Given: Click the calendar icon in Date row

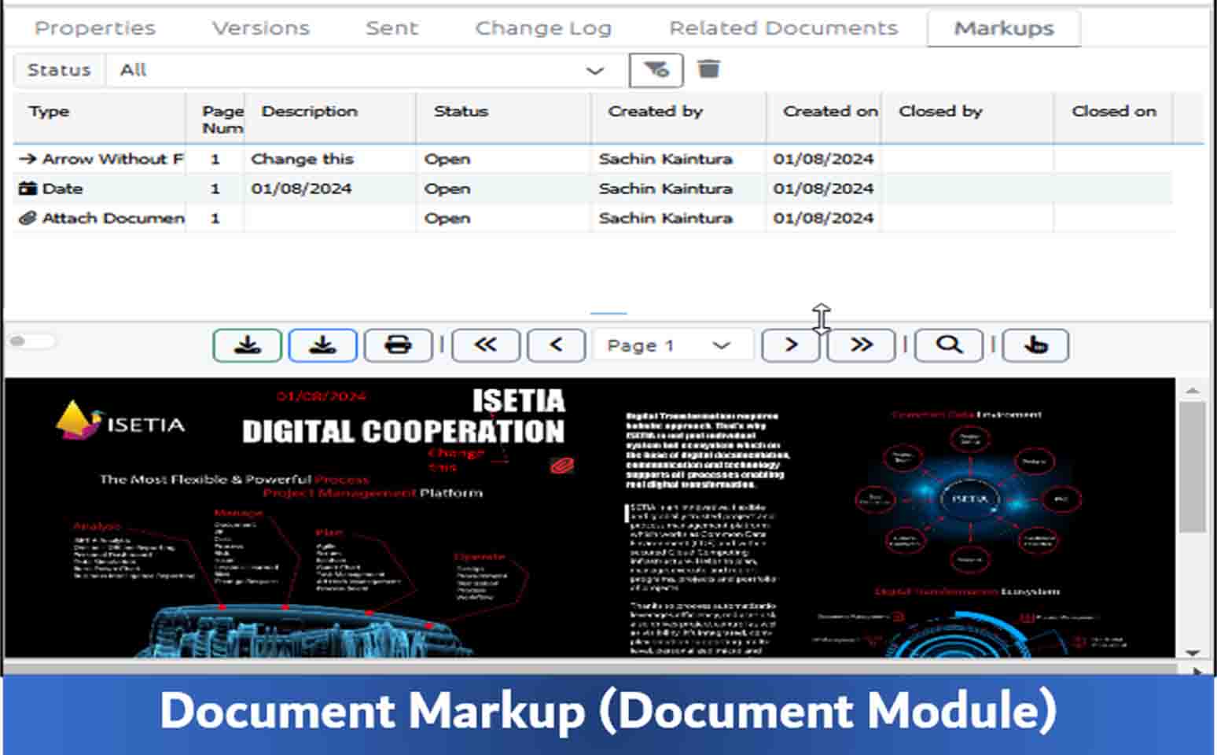Looking at the screenshot, I should click(28, 189).
